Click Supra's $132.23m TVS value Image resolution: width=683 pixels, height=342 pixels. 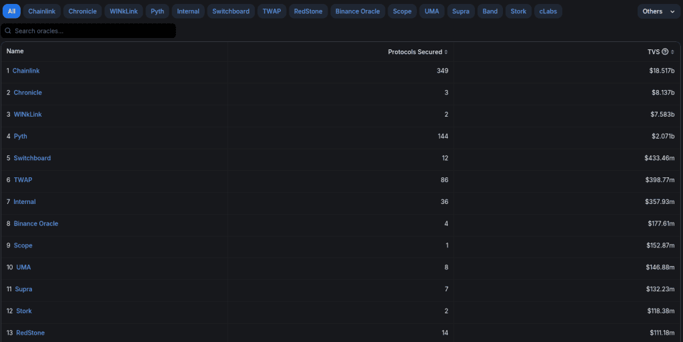coord(660,289)
